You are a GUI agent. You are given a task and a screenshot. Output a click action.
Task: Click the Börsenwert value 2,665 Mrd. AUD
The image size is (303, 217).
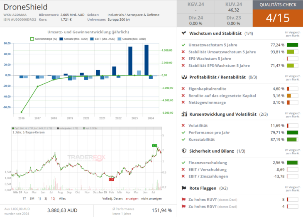pyautogui.click(x=72, y=15)
